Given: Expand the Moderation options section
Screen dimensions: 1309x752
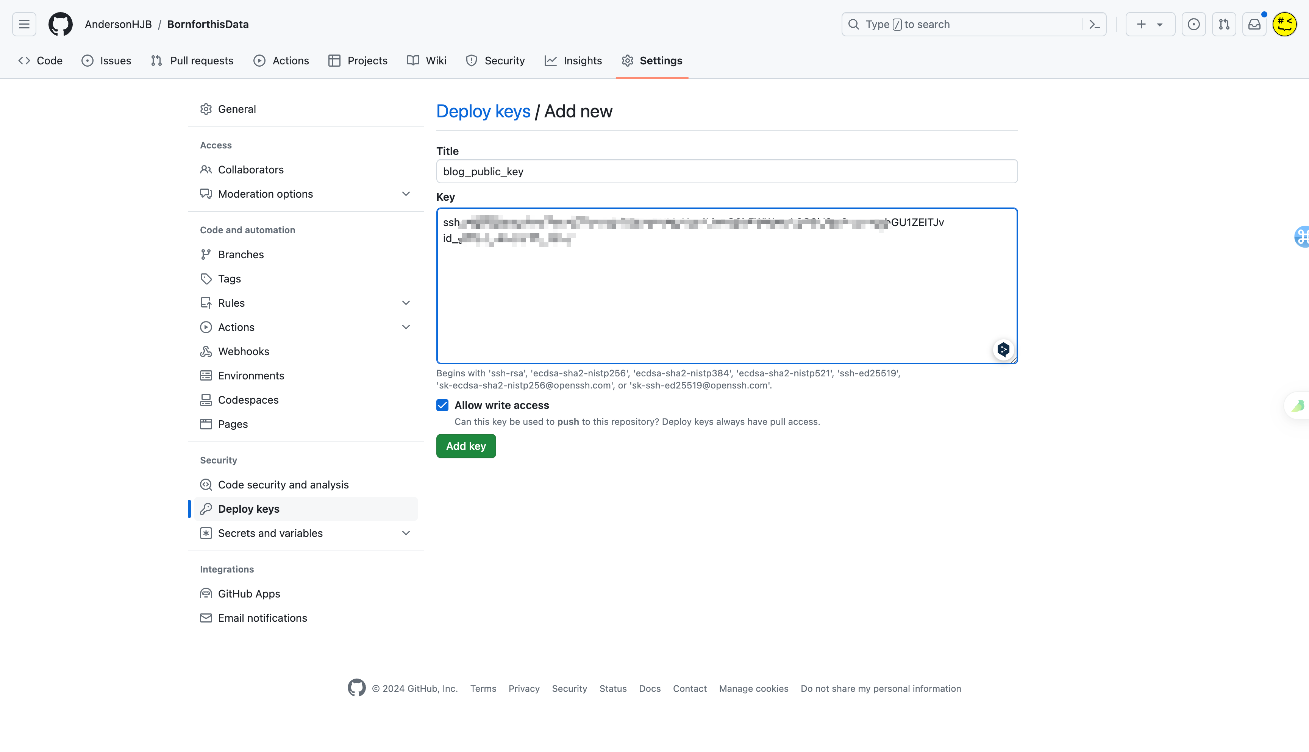Looking at the screenshot, I should pos(406,194).
